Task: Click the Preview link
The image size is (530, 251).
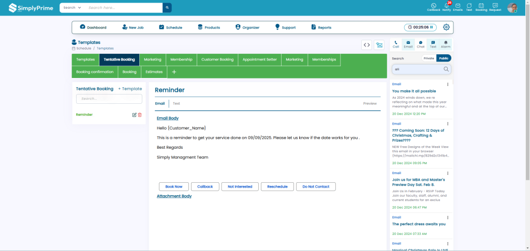Action: [370, 104]
